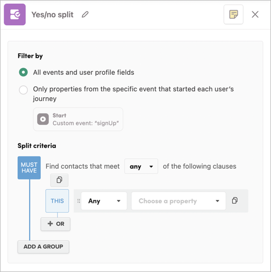This screenshot has width=271, height=272.
Task: Click the ADD A GROUP button
Action: pos(44,247)
